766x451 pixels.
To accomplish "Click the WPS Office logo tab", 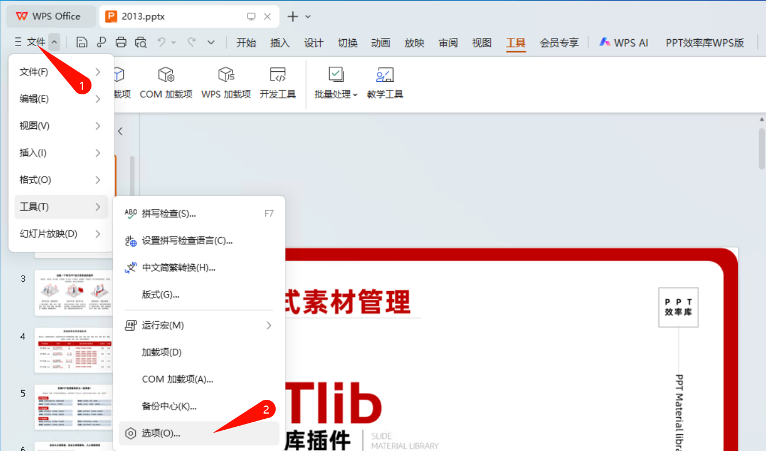I will 51,16.
